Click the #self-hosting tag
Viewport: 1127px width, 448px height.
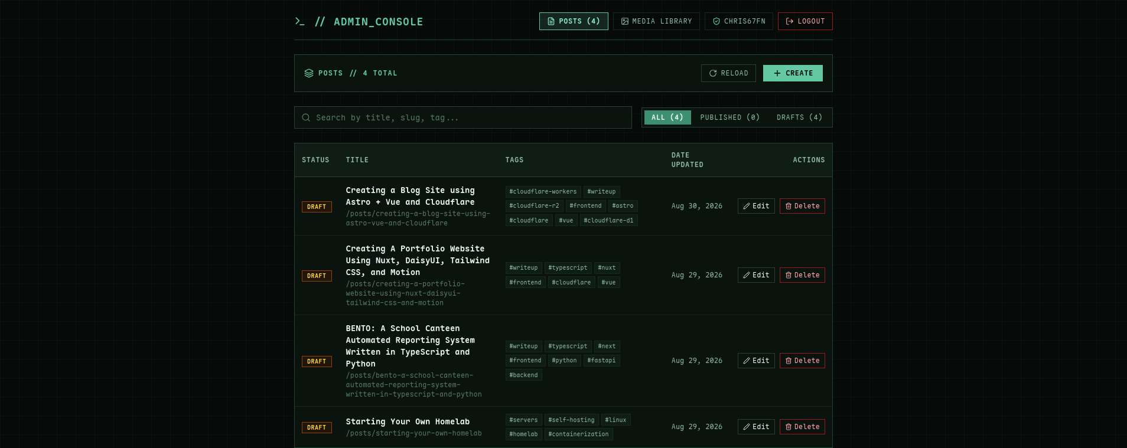(x=571, y=420)
